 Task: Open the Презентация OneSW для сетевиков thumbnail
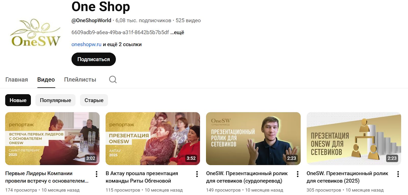coord(354,139)
